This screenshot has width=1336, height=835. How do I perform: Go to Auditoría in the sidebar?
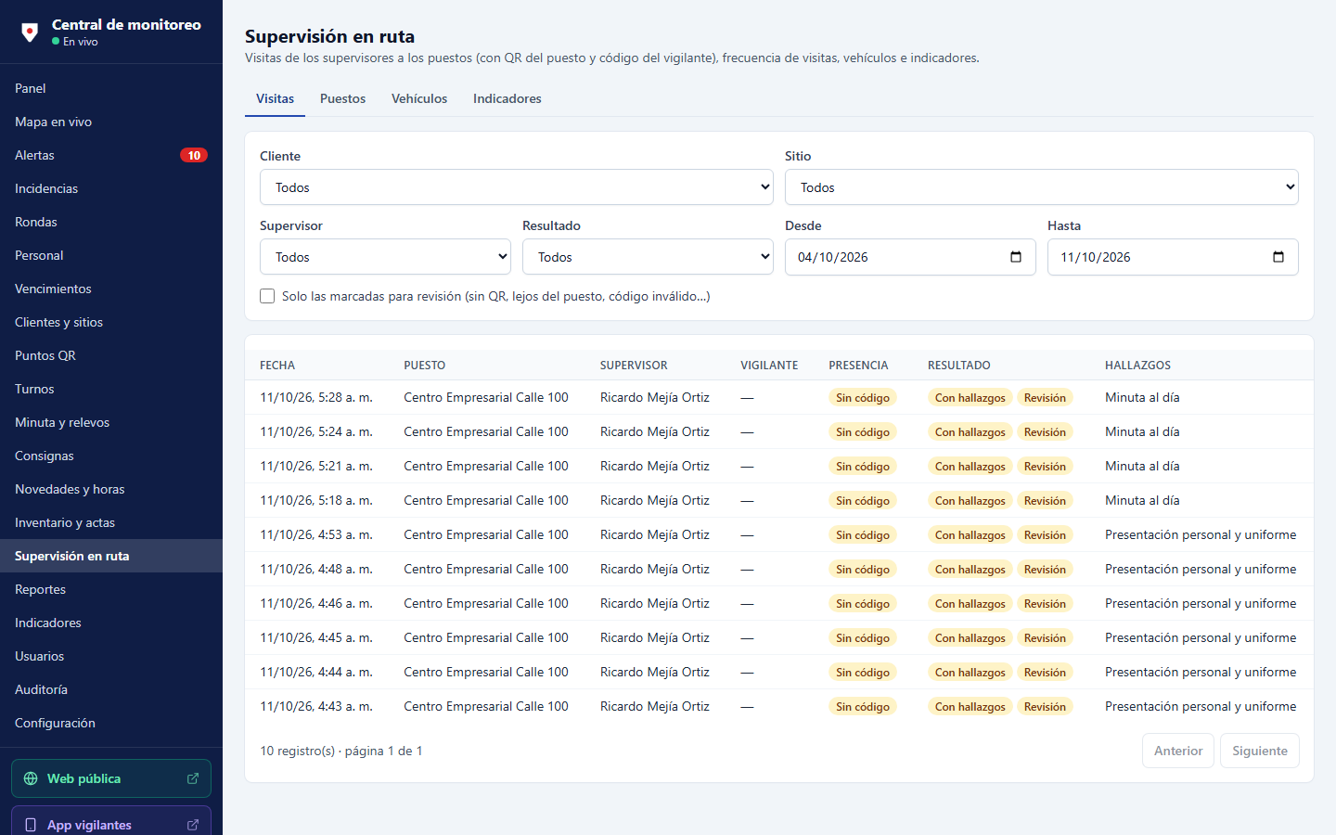point(111,689)
